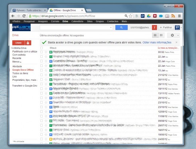196x149 pixels.
Task: Switch to the Pplware browser tab
Action: tap(29, 11)
